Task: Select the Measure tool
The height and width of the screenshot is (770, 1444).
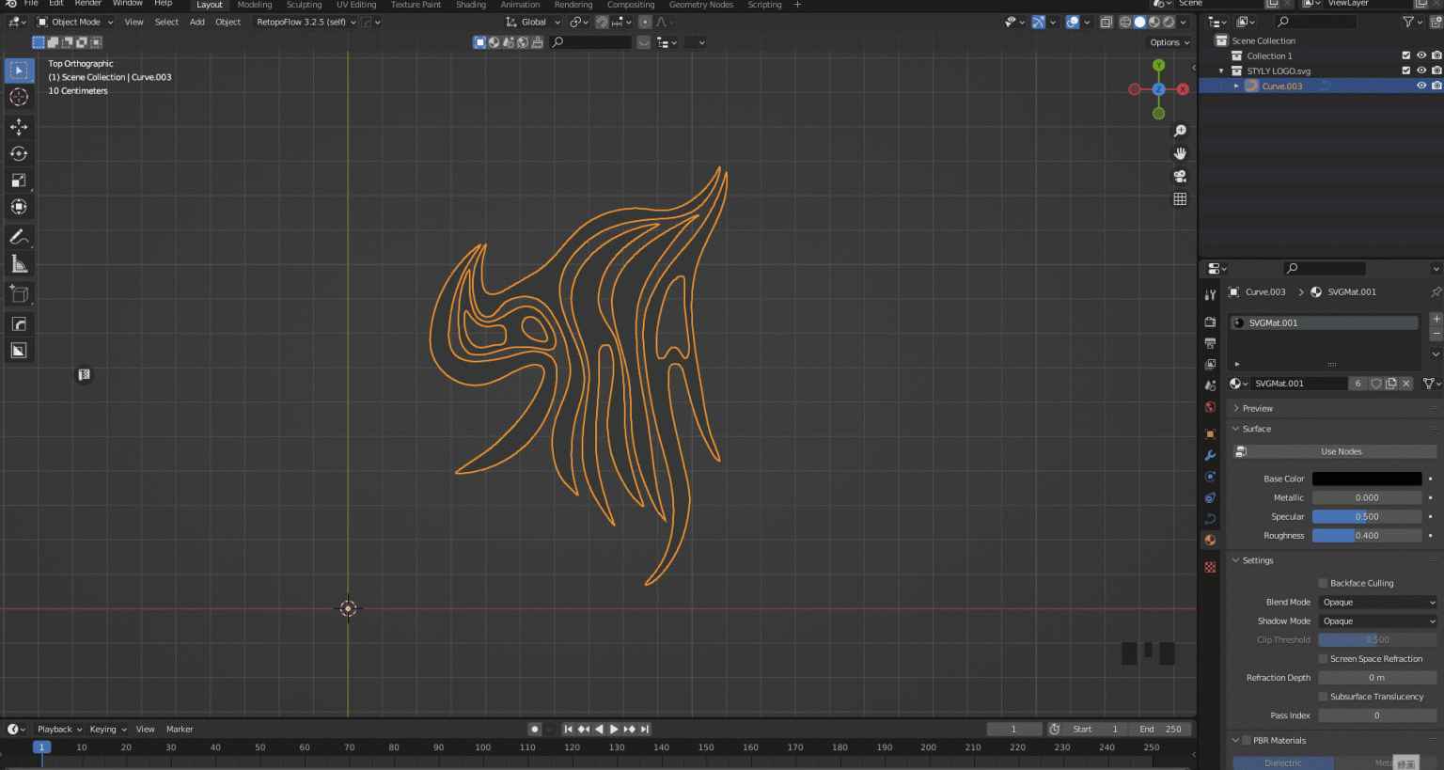Action: (20, 263)
